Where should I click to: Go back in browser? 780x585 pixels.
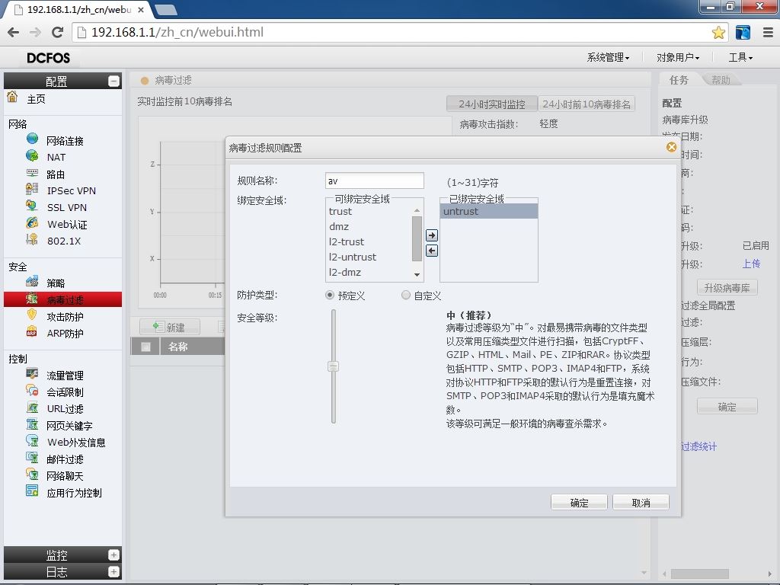[x=14, y=32]
